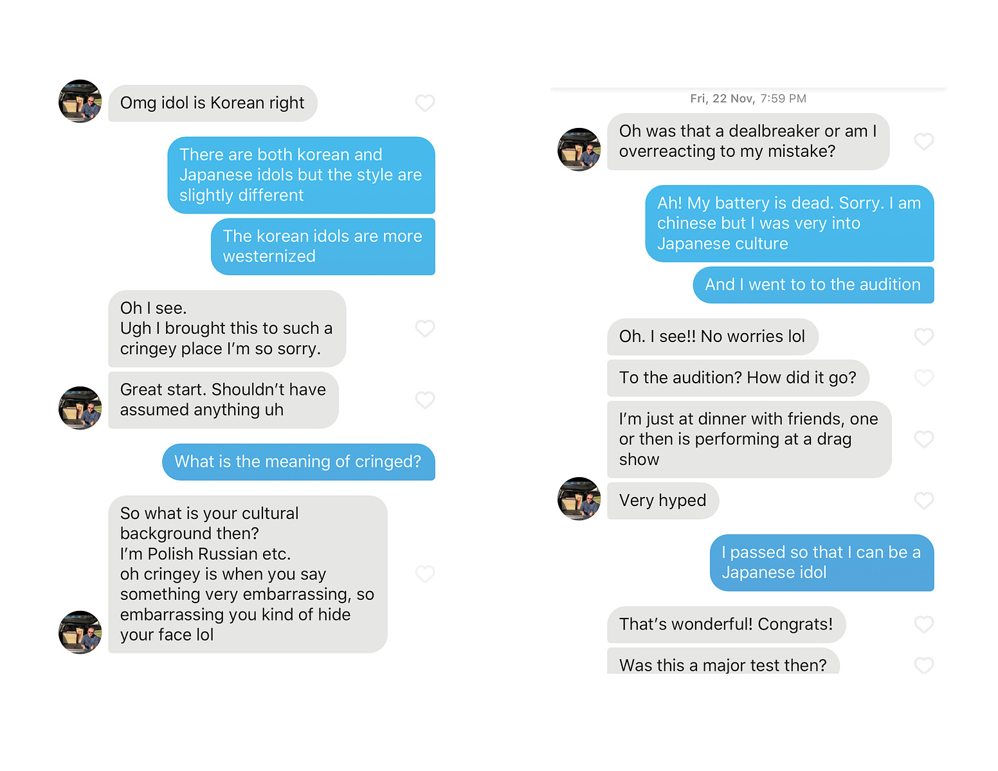The width and height of the screenshot is (998, 771).
Task: Like the "Great start. Shouldn't have assumed" message
Action: click(x=425, y=400)
